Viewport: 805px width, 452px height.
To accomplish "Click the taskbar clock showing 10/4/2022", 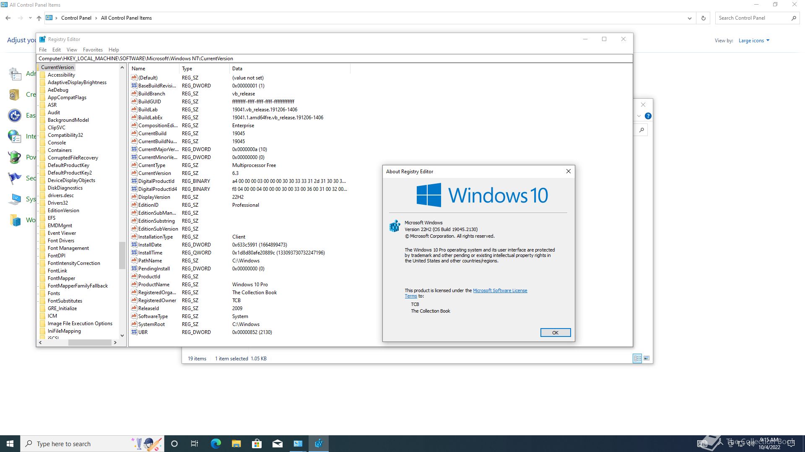I will (769, 444).
